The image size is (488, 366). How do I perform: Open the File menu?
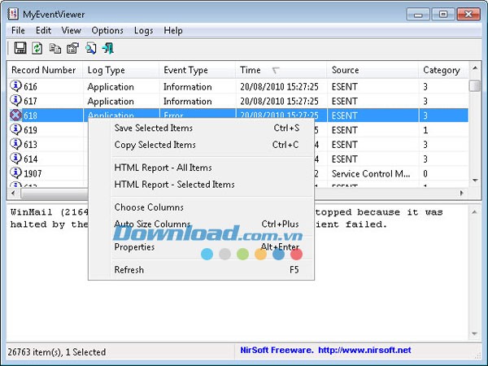(18, 31)
